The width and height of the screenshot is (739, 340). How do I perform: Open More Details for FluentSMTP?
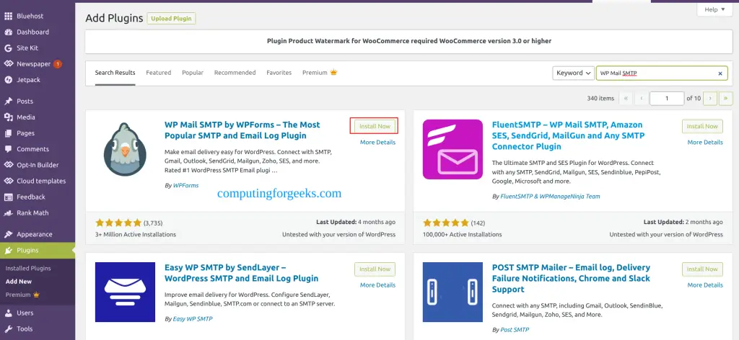[705, 142]
